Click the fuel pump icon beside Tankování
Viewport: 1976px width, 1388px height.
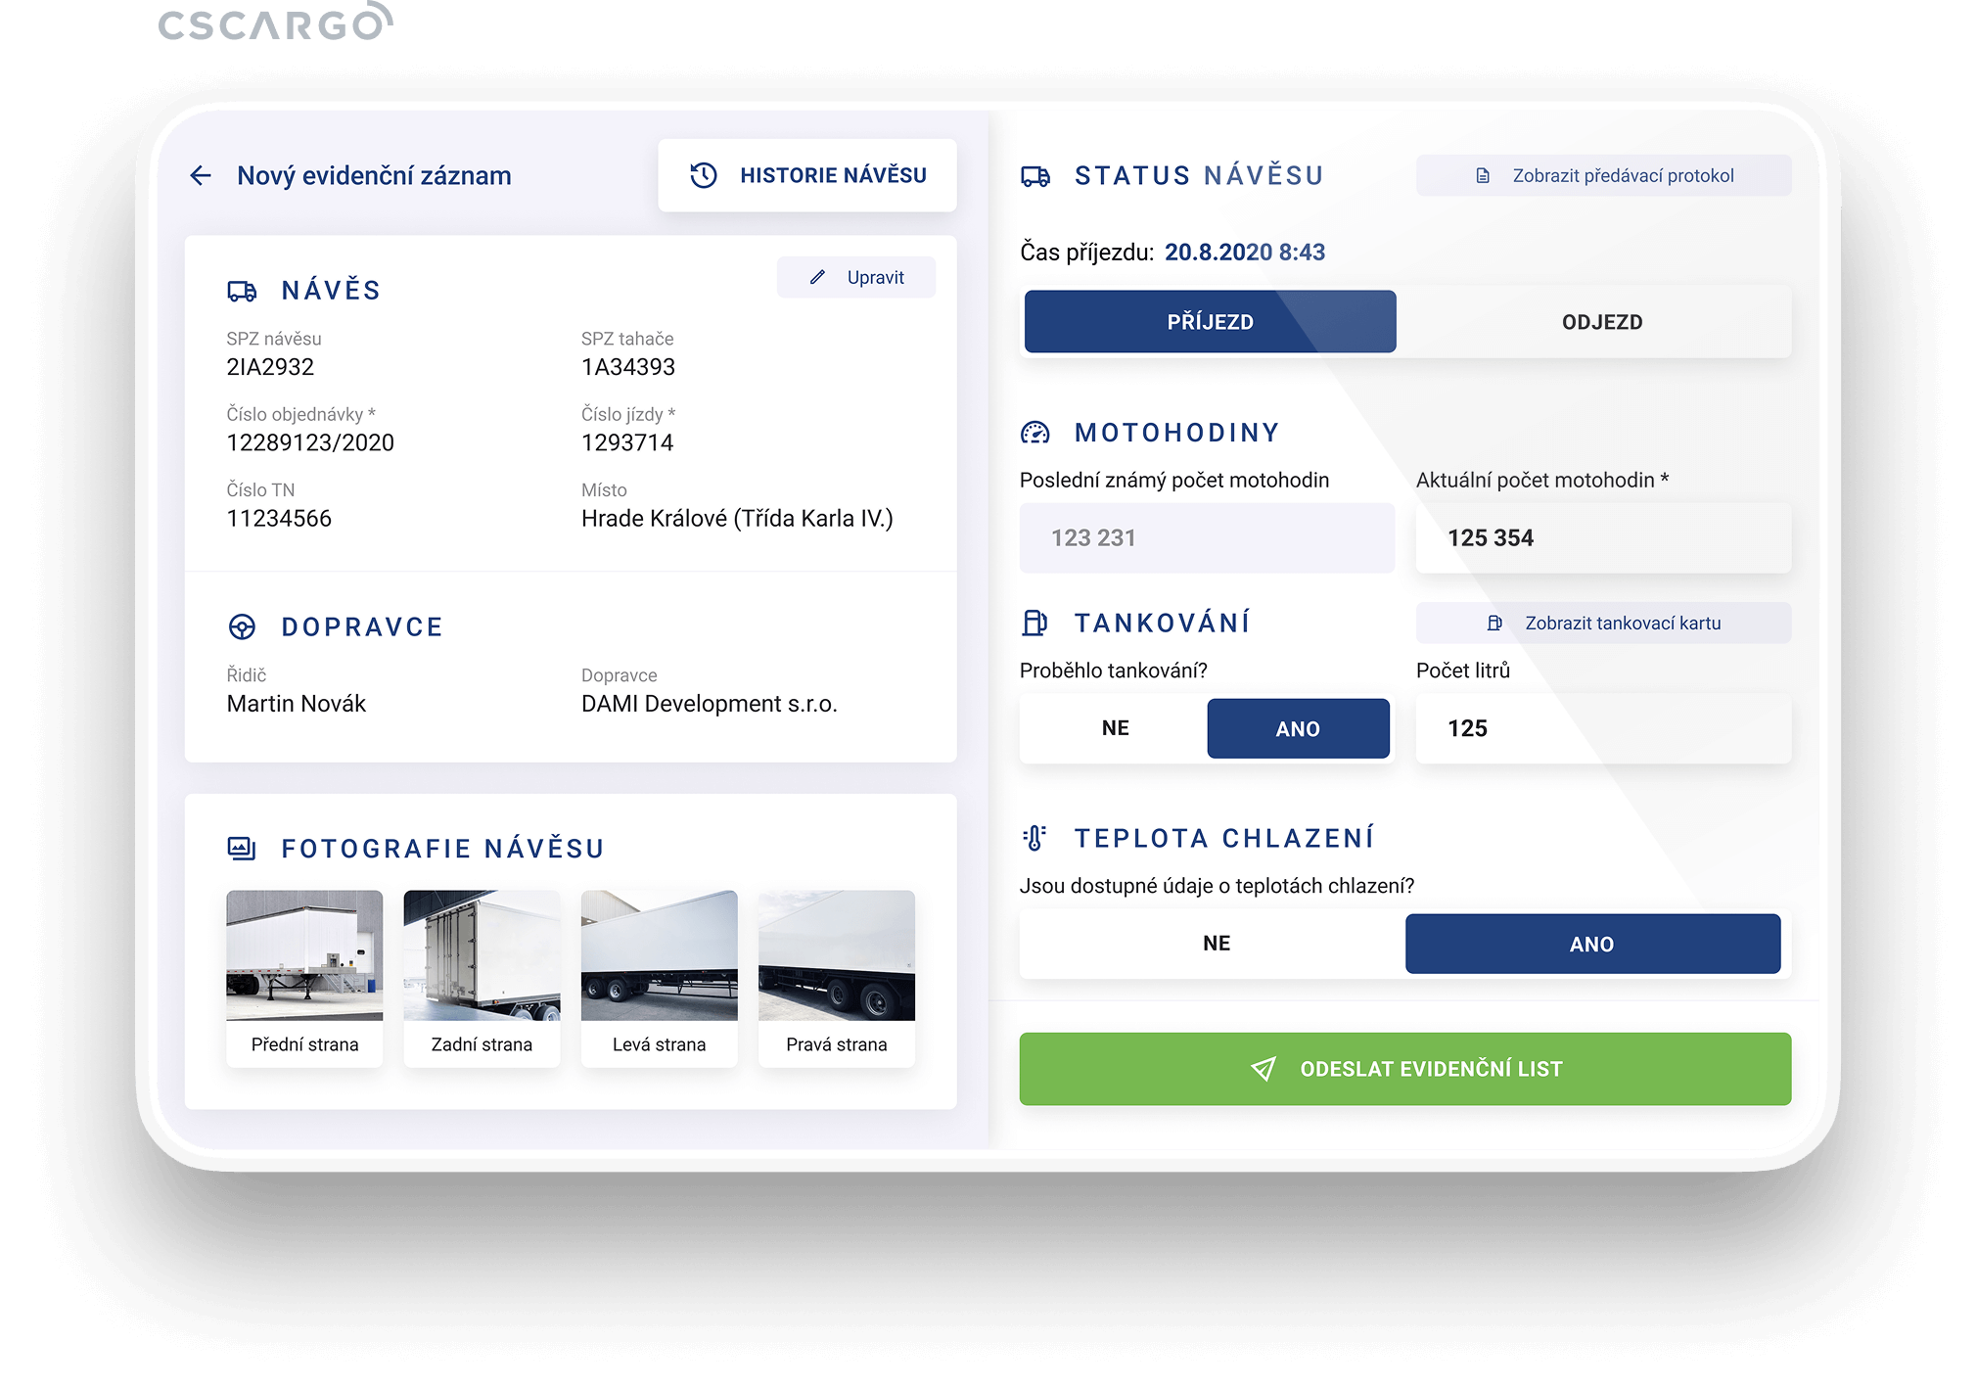[1034, 623]
